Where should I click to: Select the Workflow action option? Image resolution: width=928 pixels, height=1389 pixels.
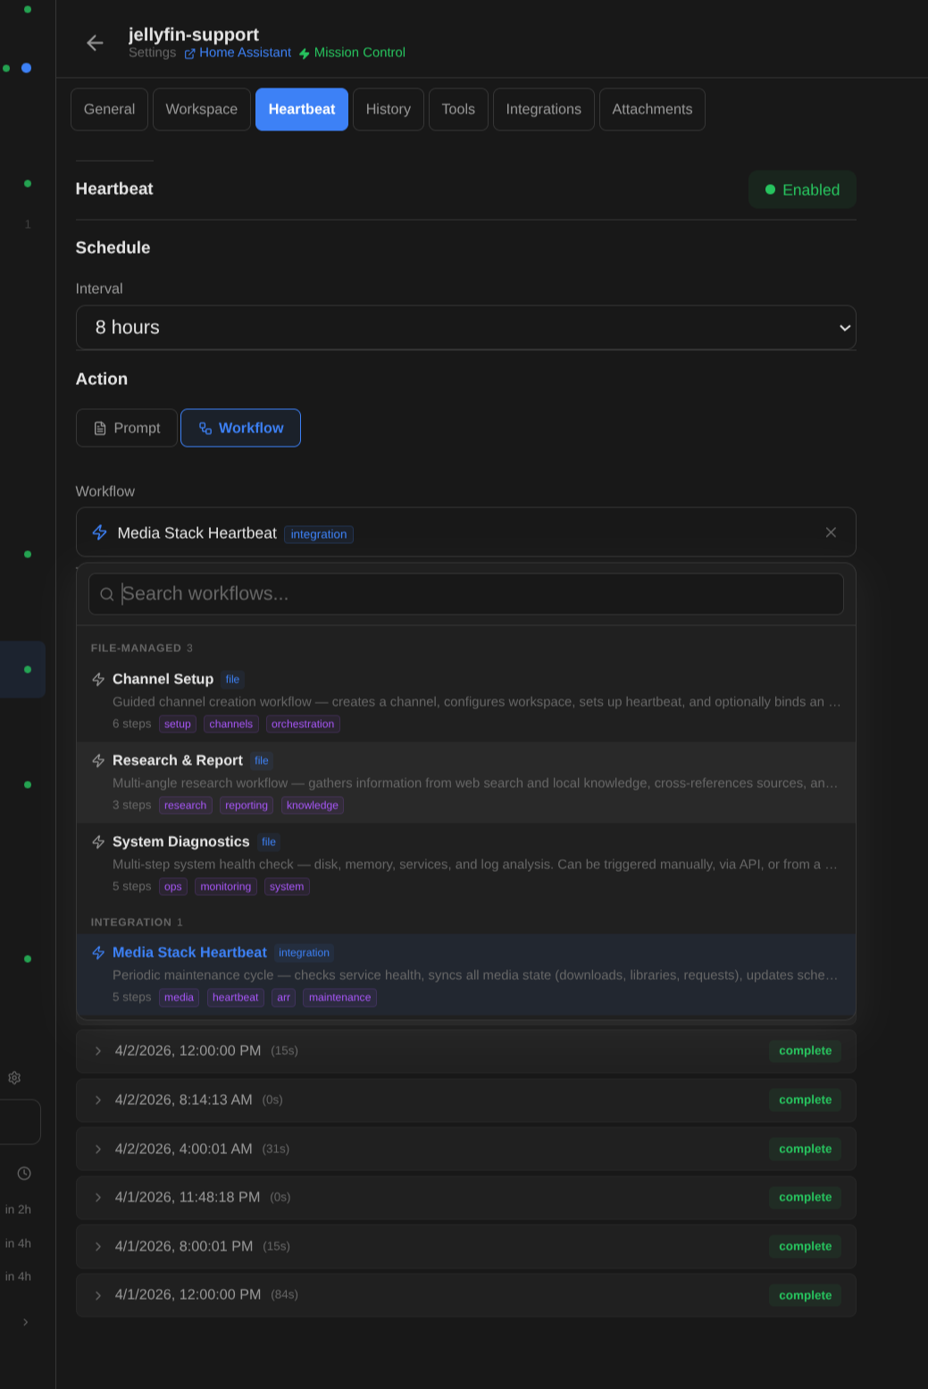pyautogui.click(x=240, y=428)
